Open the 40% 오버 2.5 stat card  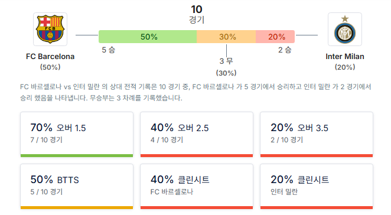[x=197, y=135]
